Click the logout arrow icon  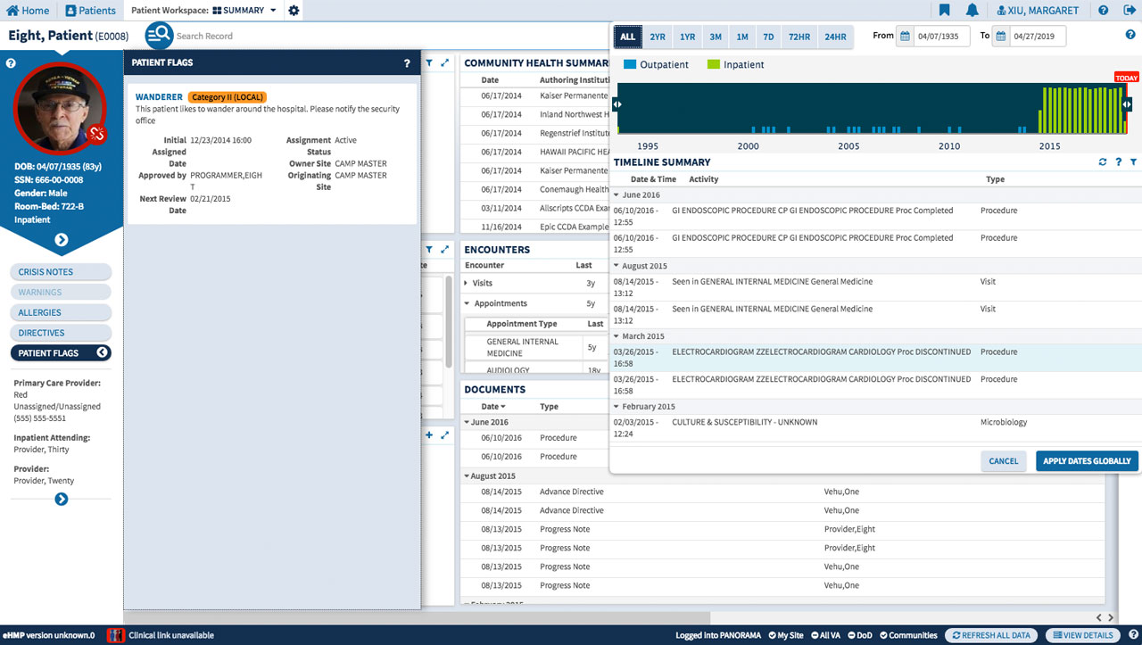point(1129,11)
